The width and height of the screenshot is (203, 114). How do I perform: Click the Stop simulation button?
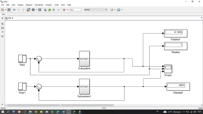(58, 10)
